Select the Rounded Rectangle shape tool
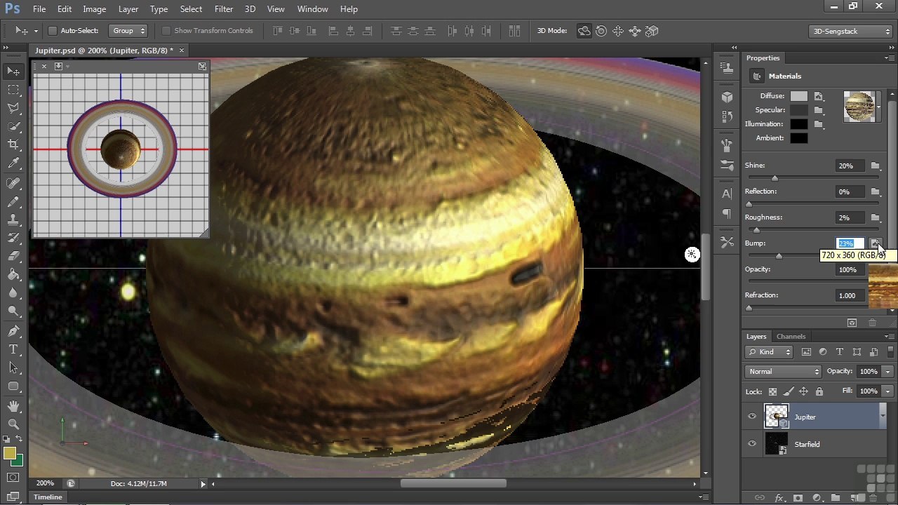Screen dimensions: 898x505 pos(13,386)
